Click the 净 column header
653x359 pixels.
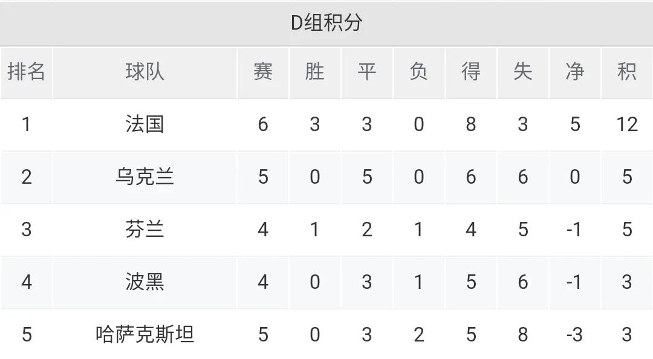pyautogui.click(x=575, y=71)
